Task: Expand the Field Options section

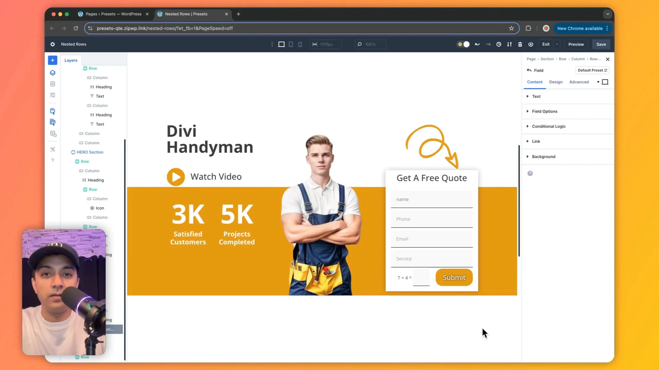Action: 544,111
